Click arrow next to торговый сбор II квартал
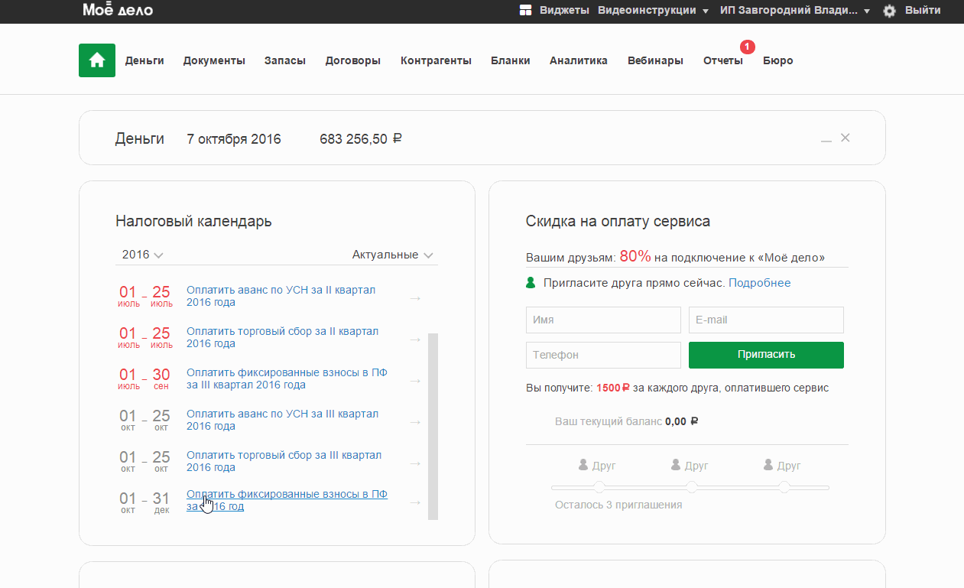This screenshot has height=588, width=964. click(415, 339)
